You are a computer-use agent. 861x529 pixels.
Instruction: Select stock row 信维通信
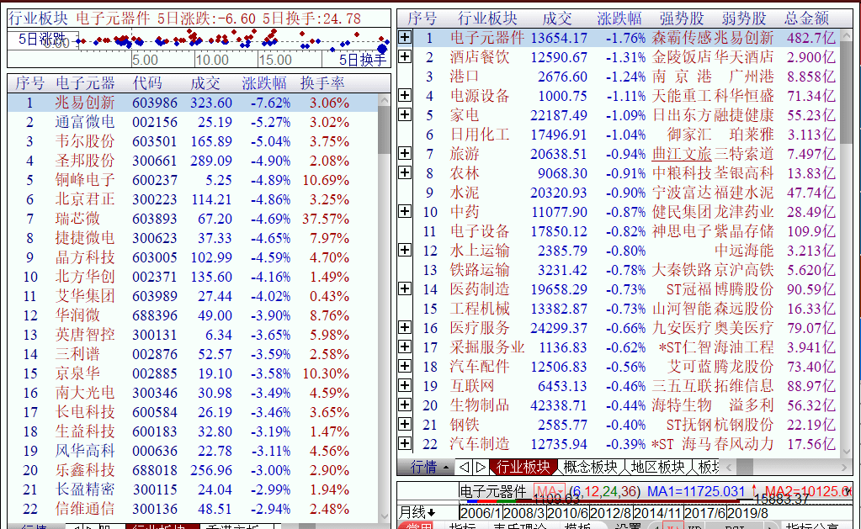click(x=193, y=509)
